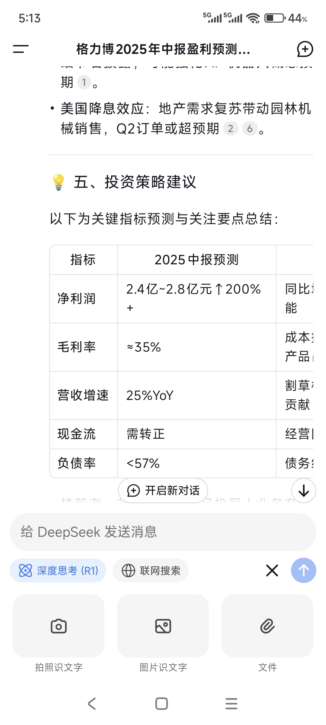Tap the scroll-to-bottom arrow button
The image size is (326, 725).
(304, 491)
